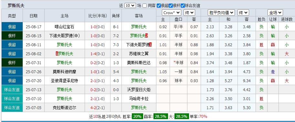Viewport: 295px width, 122px height.
Task: Open the 下诺夫哥罗德(中) team link
Action: pos(64,36)
